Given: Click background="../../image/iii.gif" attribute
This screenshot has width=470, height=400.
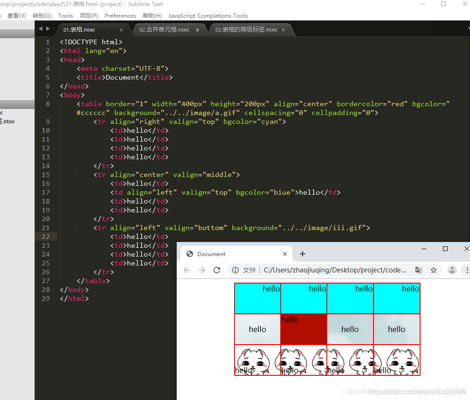Looking at the screenshot, I should [x=298, y=228].
